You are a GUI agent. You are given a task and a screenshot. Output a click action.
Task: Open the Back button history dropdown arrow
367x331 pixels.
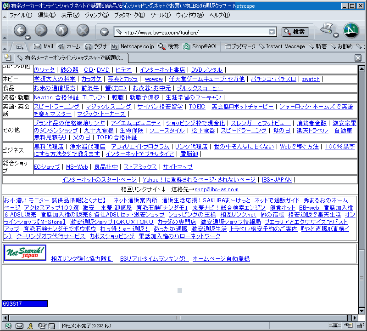coord(28,37)
